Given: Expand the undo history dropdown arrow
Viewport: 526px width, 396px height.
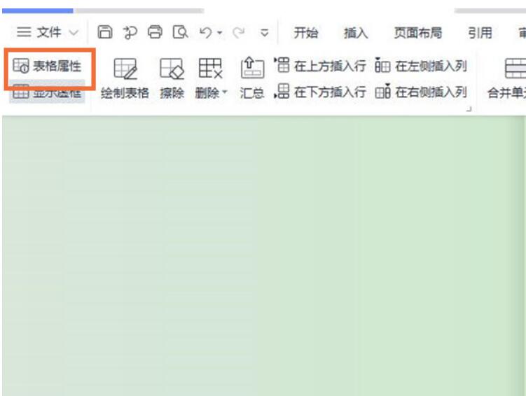Looking at the screenshot, I should point(219,32).
